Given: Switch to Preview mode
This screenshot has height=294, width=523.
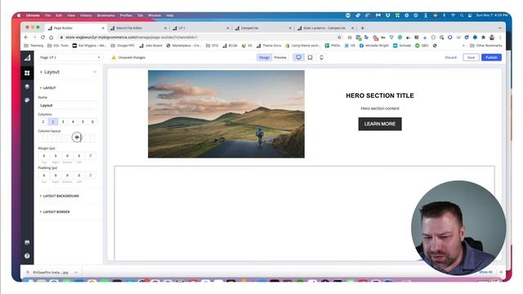Looking at the screenshot, I should tap(280, 57).
